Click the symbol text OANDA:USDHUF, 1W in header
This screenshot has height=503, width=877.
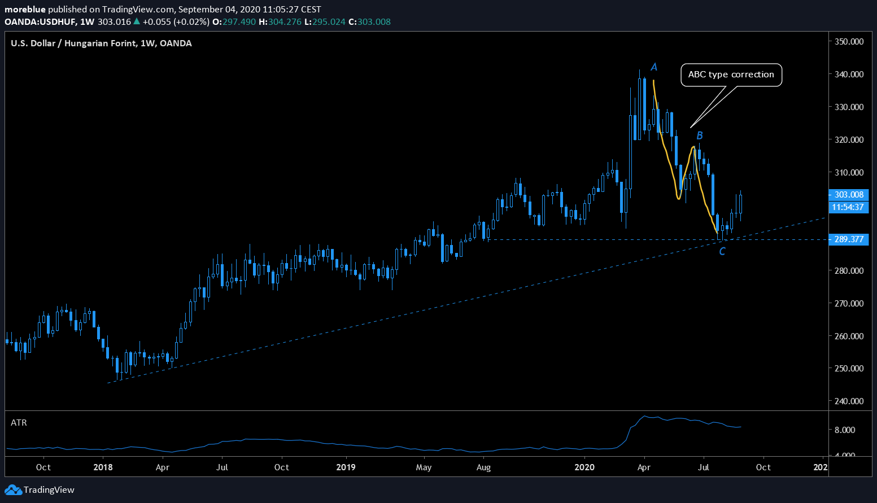(49, 22)
